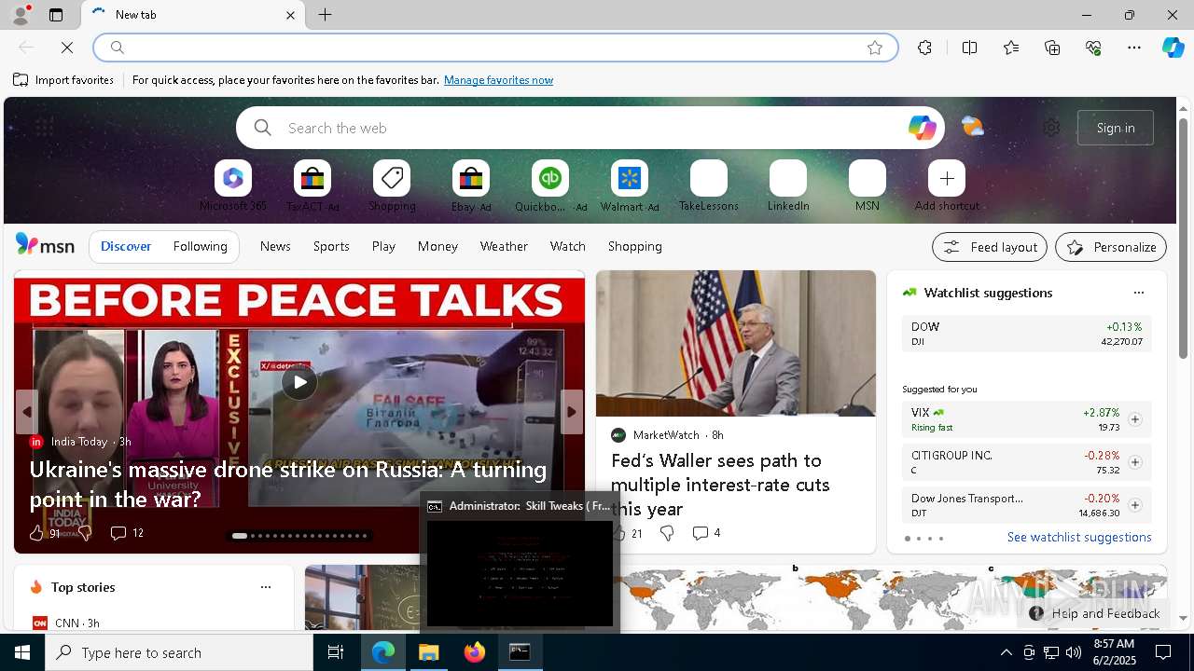The image size is (1194, 671).
Task: Open the TakeLessons shortcut
Action: [x=709, y=186]
